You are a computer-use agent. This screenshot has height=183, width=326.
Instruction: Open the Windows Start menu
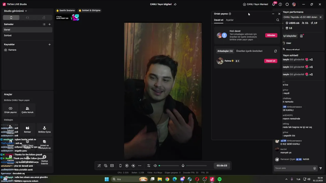107,179
